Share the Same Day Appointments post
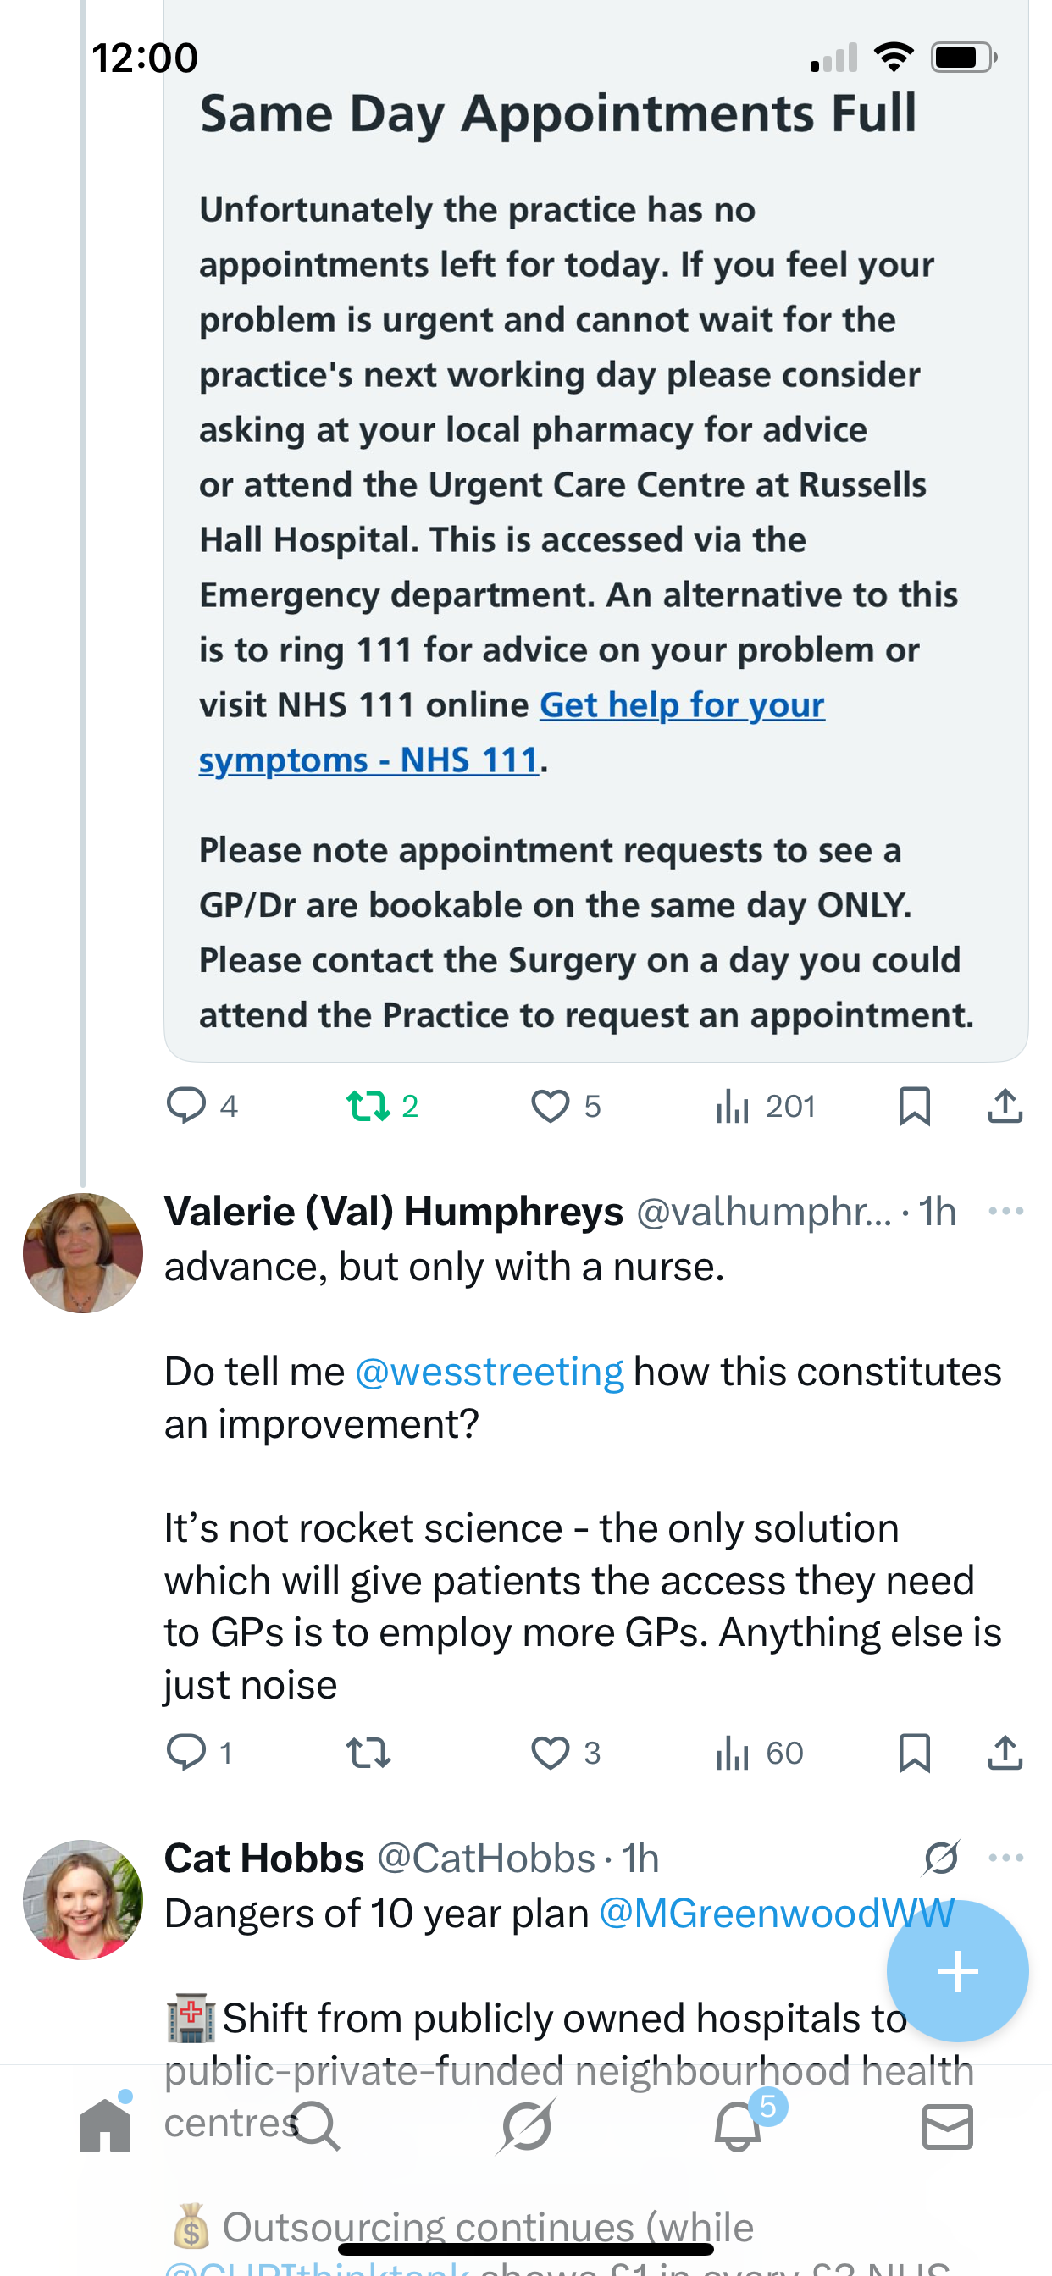 (x=1005, y=1105)
